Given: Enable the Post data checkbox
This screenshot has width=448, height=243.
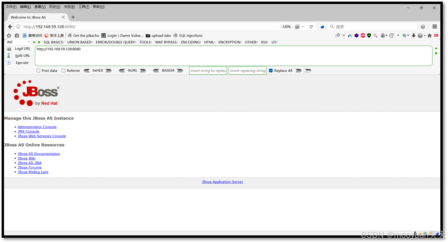Looking at the screenshot, I should [38, 71].
